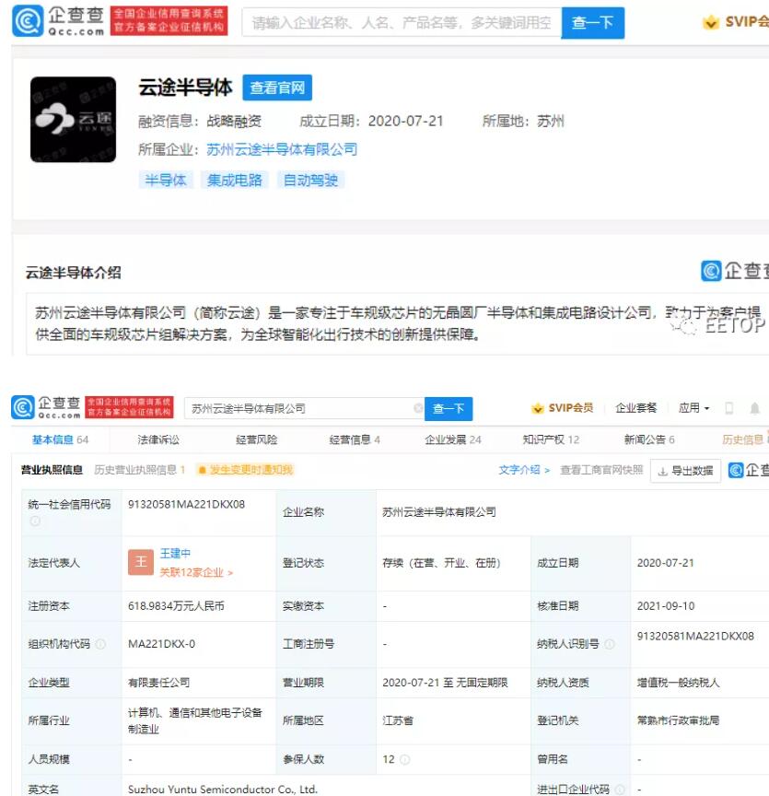Viewport: 769px width, 796px height.
Task: Open the 苏州云途半导体有限公司 company link
Action: click(282, 149)
